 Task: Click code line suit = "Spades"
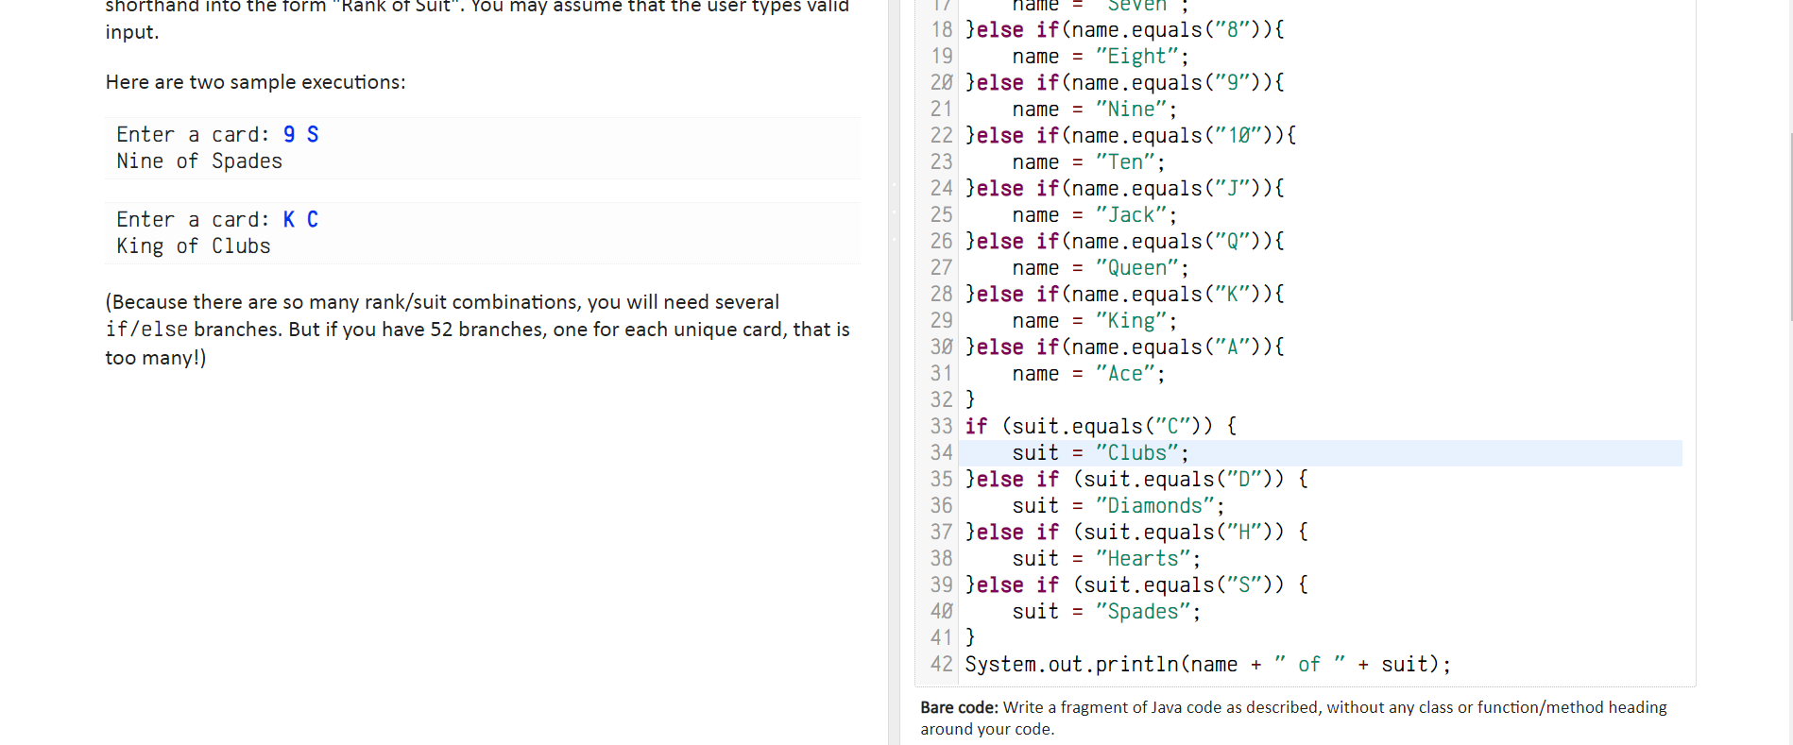pyautogui.click(x=1107, y=611)
